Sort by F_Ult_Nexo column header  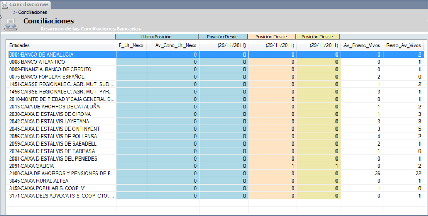tap(131, 46)
